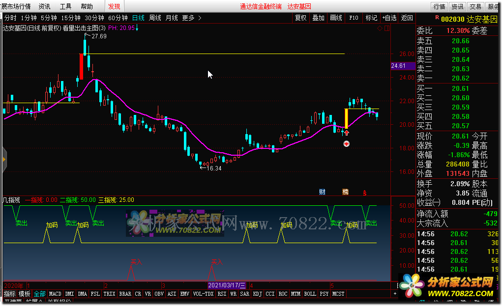The width and height of the screenshot is (503, 306).
Task: Select the 模板 tab at bottom
Action: [x=25, y=294]
